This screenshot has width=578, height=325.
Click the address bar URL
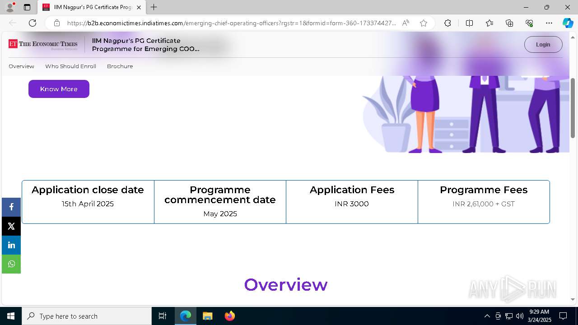click(x=231, y=23)
